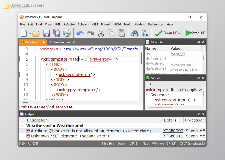Click the Replace (ab/ac) toolbar icon
The width and height of the screenshot is (225, 160).
(145, 33)
